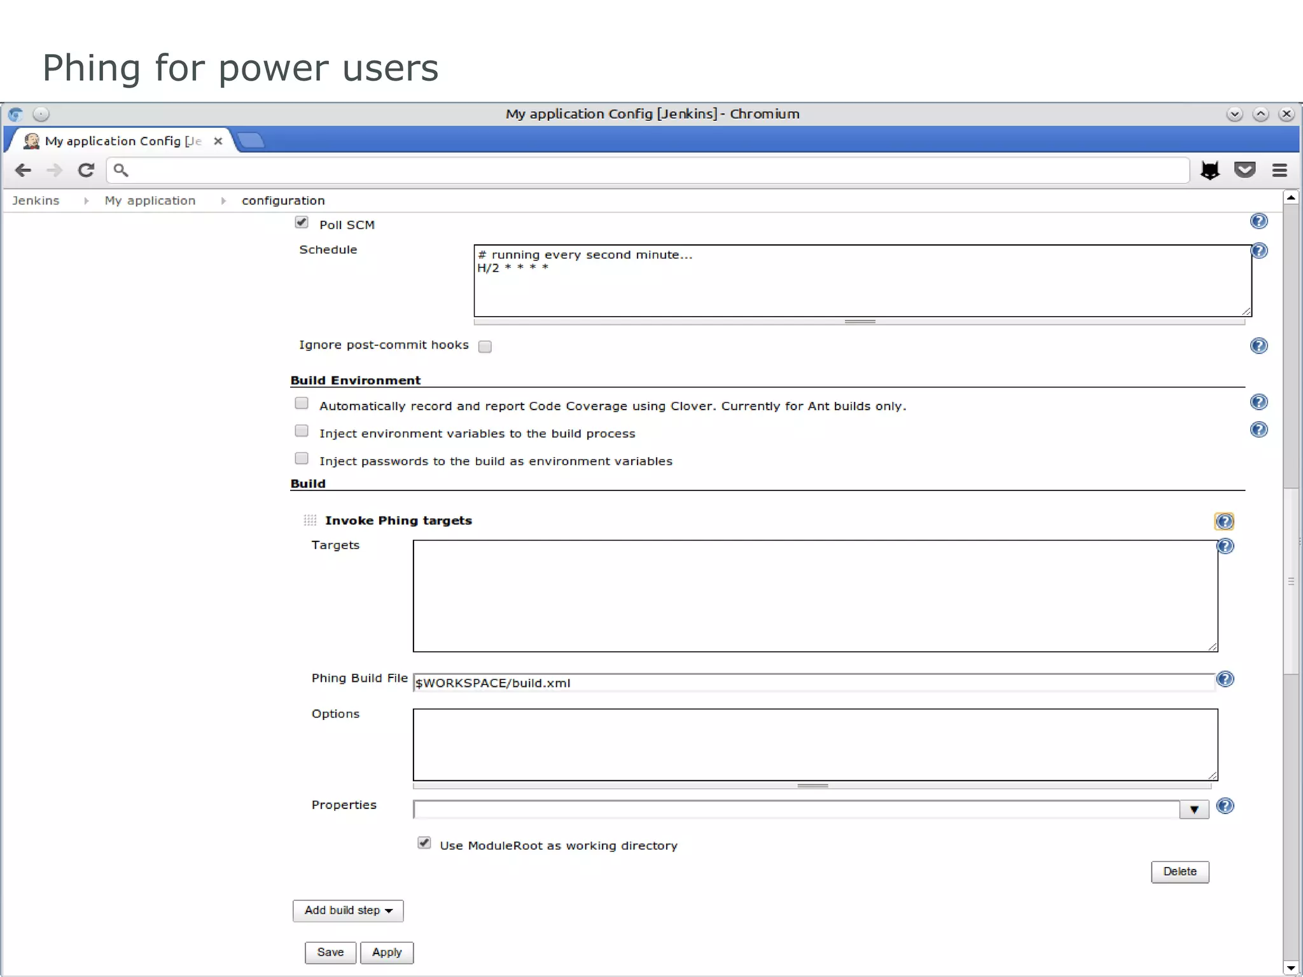Enable Clover code coverage recording
Image resolution: width=1303 pixels, height=977 pixels.
(302, 403)
